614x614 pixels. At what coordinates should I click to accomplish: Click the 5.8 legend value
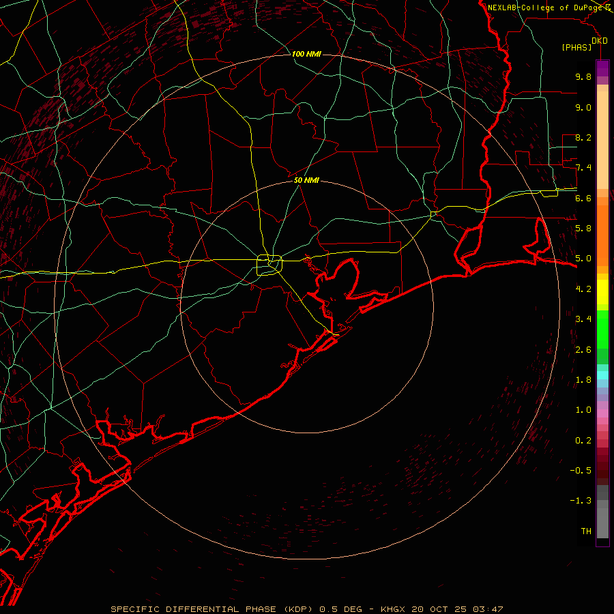coord(583,228)
